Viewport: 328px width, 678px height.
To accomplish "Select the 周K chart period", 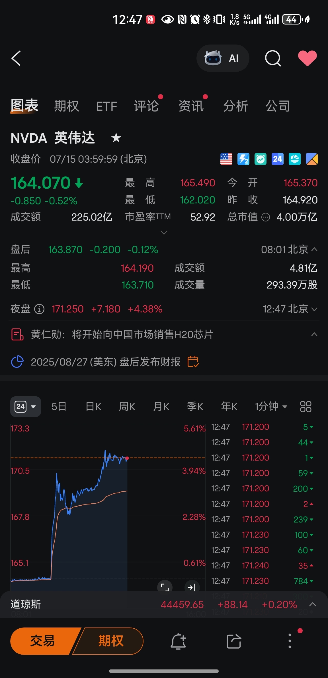I will (x=127, y=406).
